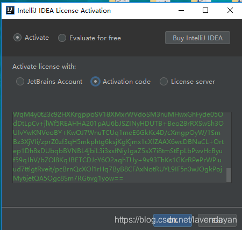Viewport: 242px width, 230px height.
Task: Click inside the activation code text area
Action: click(122, 147)
